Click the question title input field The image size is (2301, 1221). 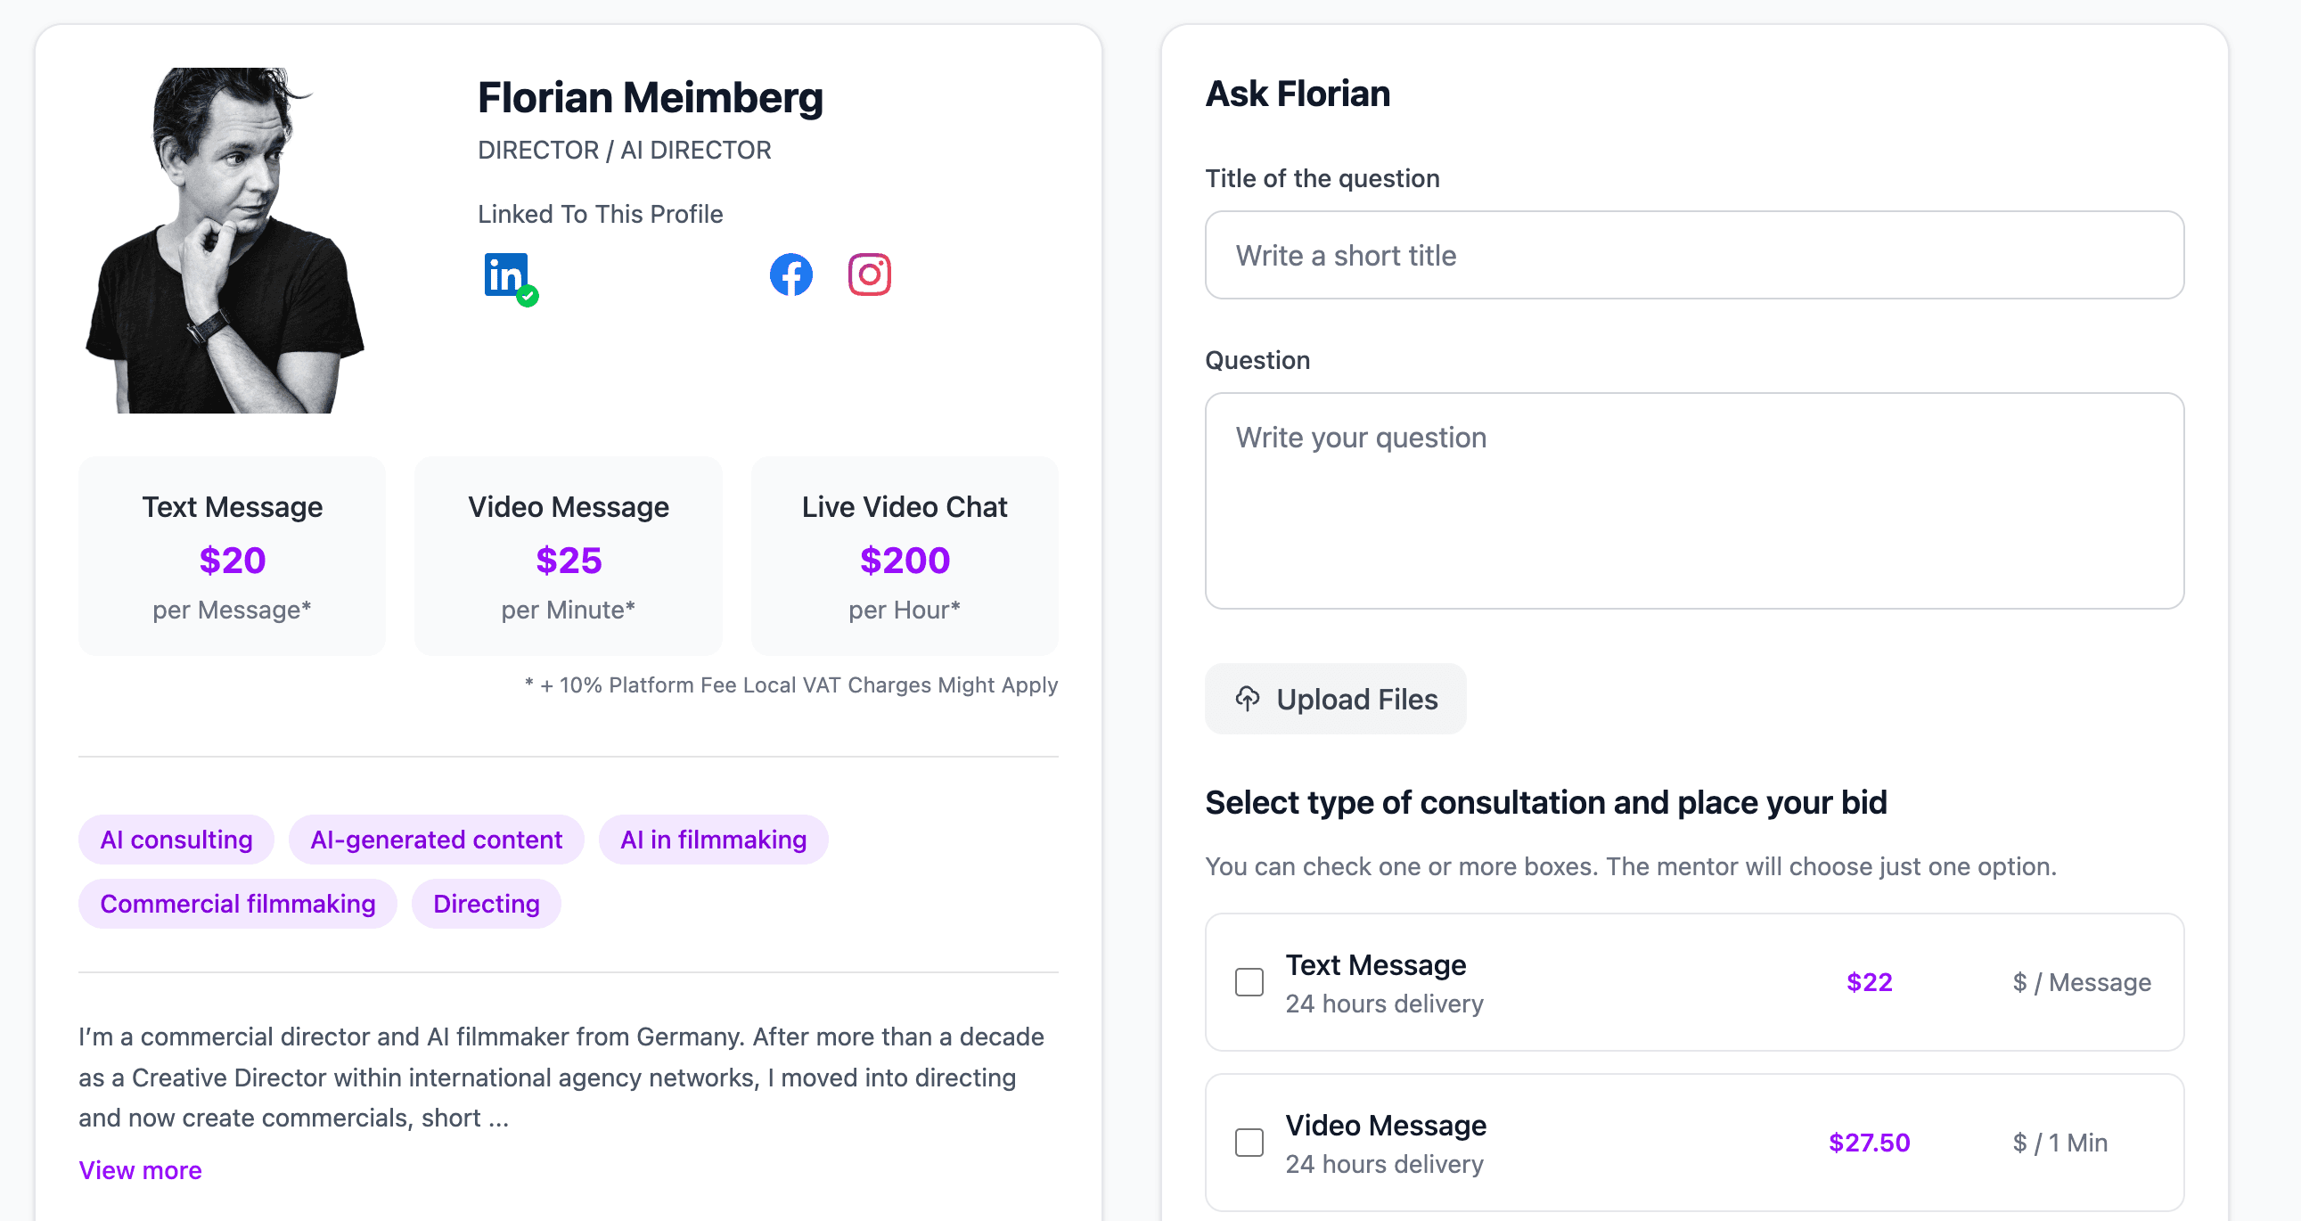click(x=1693, y=256)
